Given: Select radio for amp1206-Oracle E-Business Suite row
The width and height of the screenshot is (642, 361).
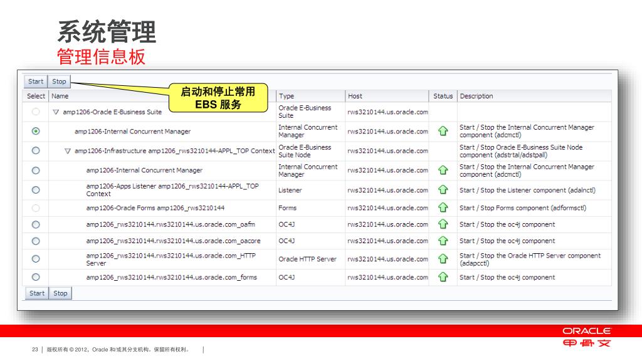Looking at the screenshot, I should tap(36, 112).
